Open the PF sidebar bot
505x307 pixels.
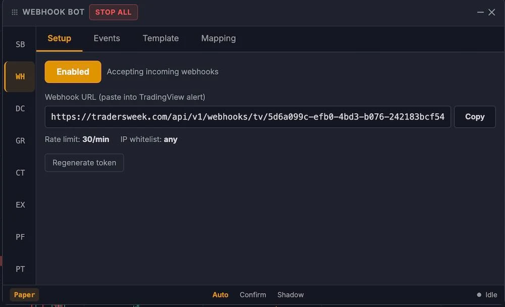pyautogui.click(x=20, y=237)
